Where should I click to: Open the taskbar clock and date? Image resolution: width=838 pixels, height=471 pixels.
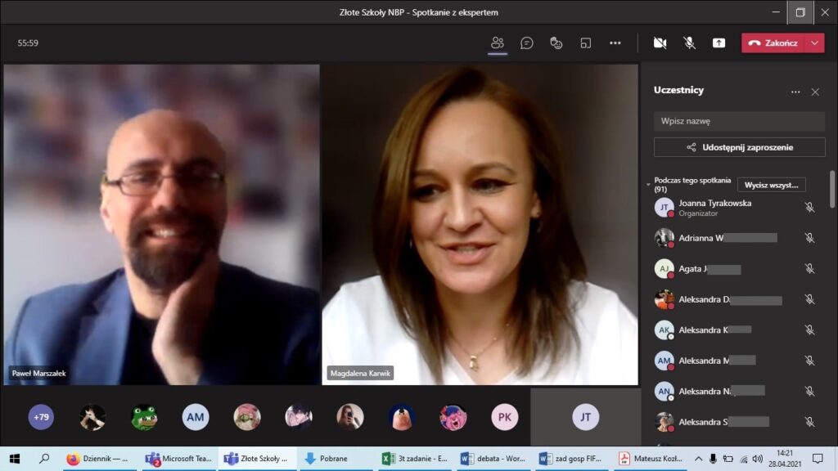[785, 459]
